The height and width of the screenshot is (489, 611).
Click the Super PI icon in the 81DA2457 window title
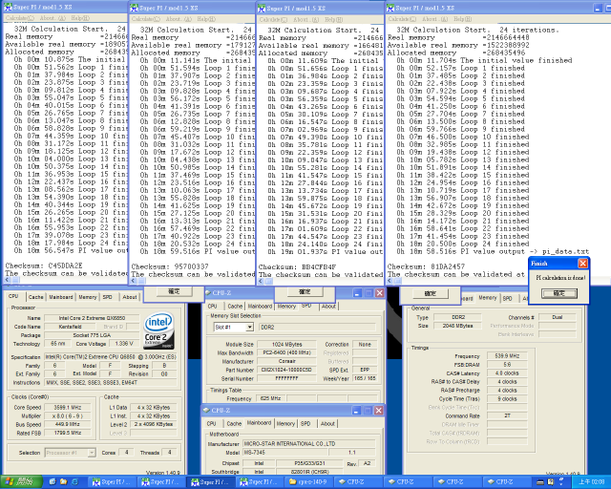(390, 8)
